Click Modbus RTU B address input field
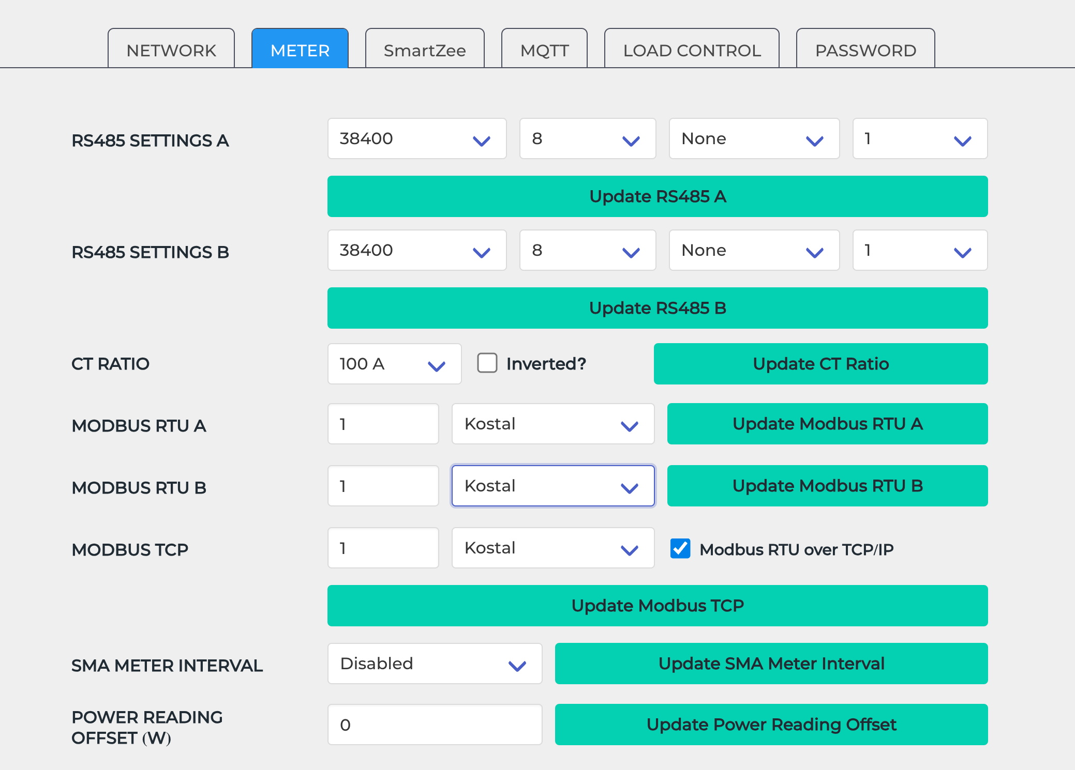 [383, 486]
